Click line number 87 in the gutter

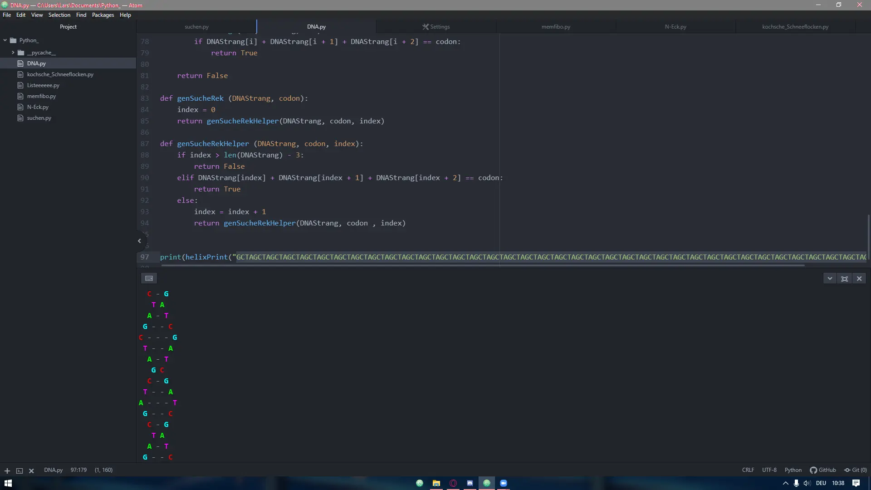(145, 144)
